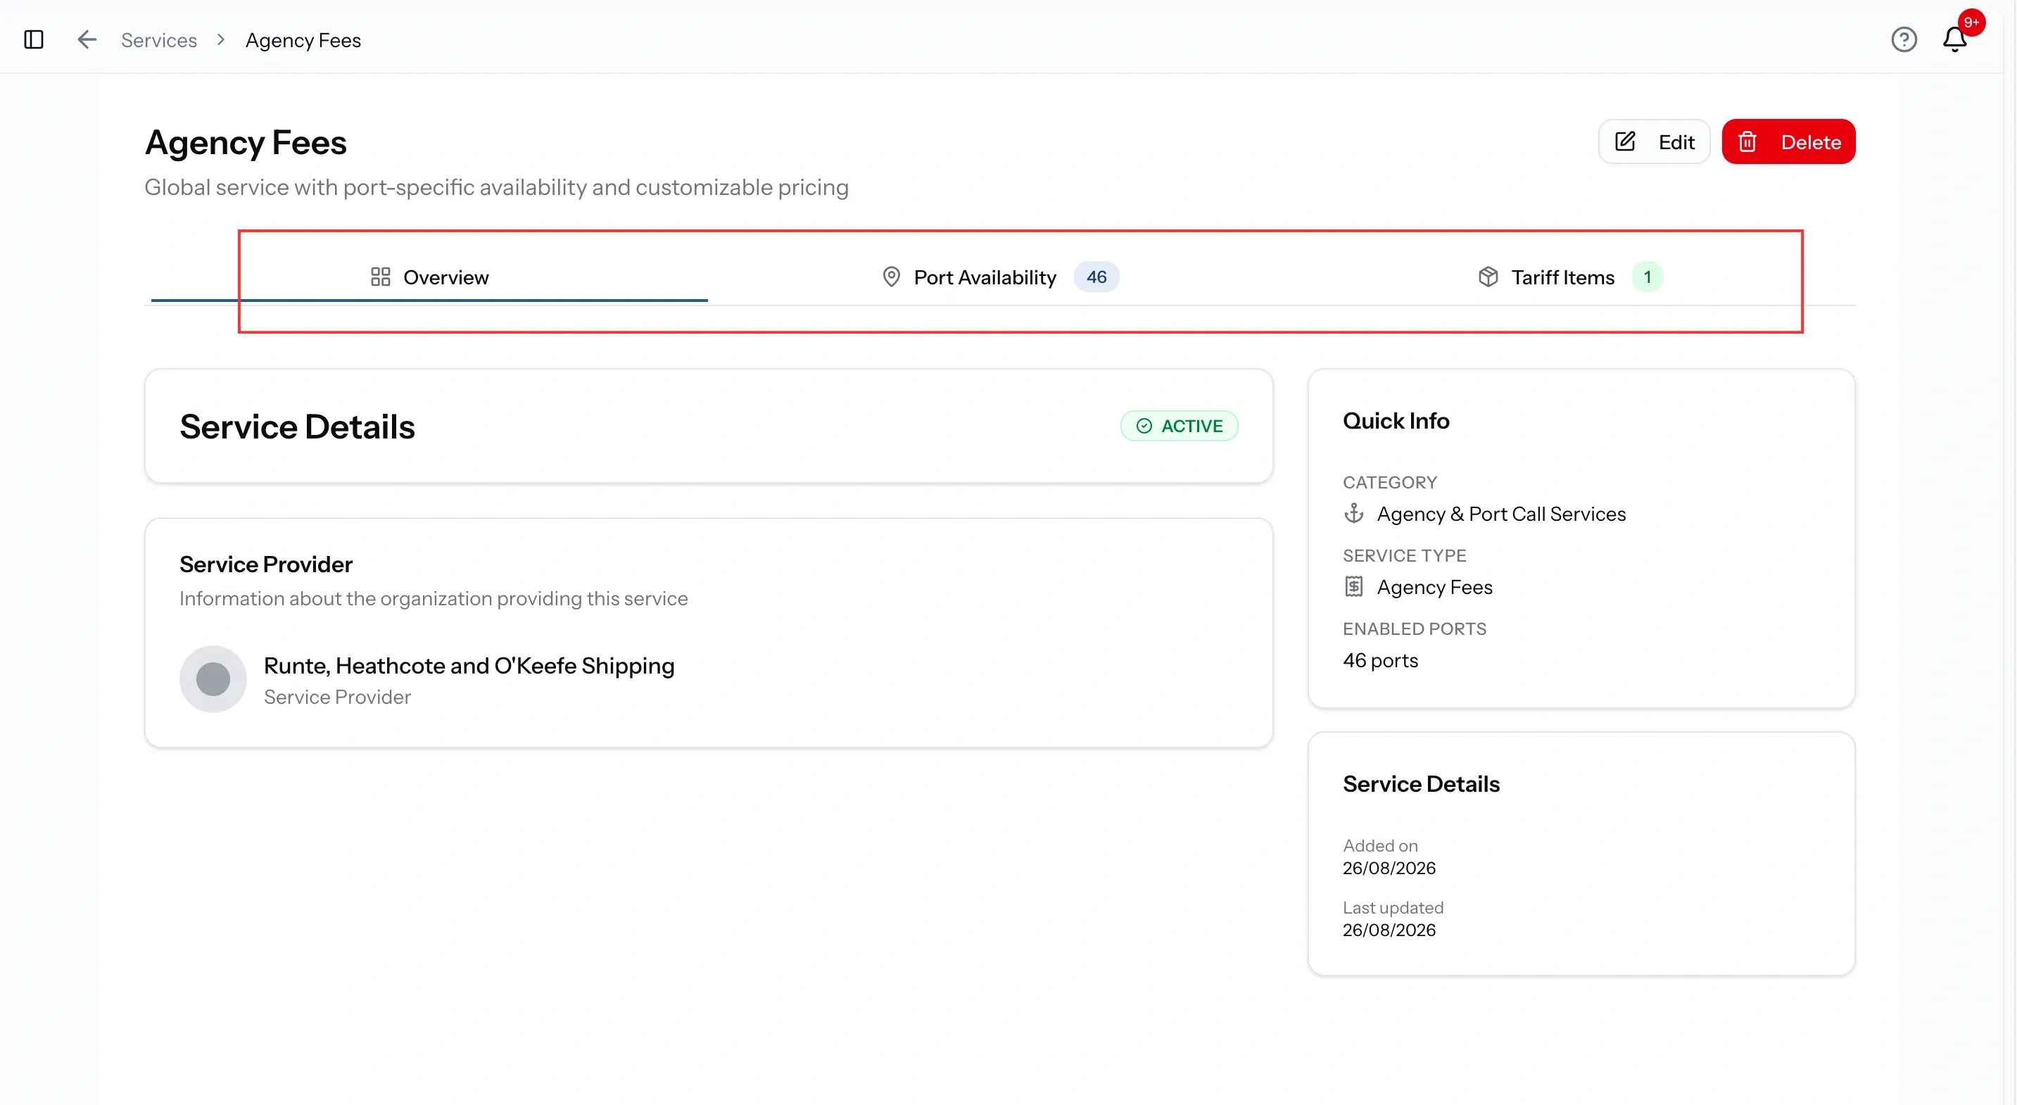The image size is (2017, 1105).
Task: Open the help question mark icon
Action: click(1904, 40)
